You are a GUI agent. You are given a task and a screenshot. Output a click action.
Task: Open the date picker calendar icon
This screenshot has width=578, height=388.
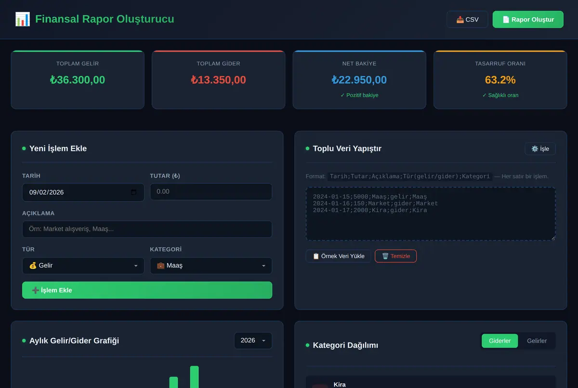coord(134,192)
